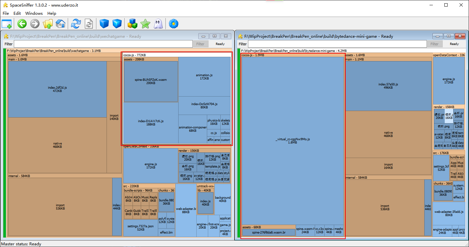Click the New View toolbar icon
This screenshot has height=247, width=469.
pyautogui.click(x=7, y=24)
